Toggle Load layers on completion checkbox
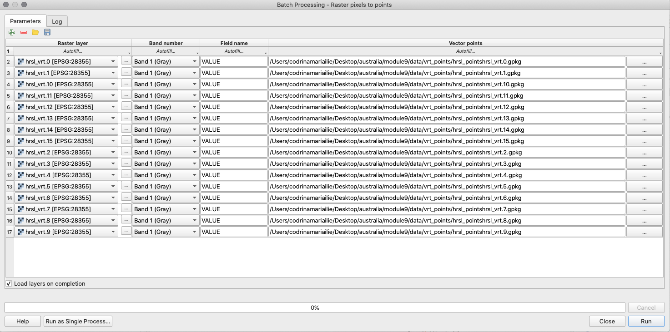Screen dimensions: 670x332 point(9,283)
